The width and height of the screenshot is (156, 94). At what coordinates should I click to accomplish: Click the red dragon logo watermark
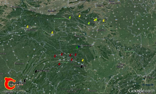click(x=10, y=83)
